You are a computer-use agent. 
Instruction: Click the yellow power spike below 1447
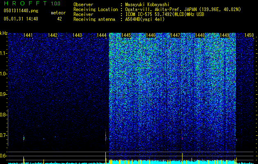(182, 158)
